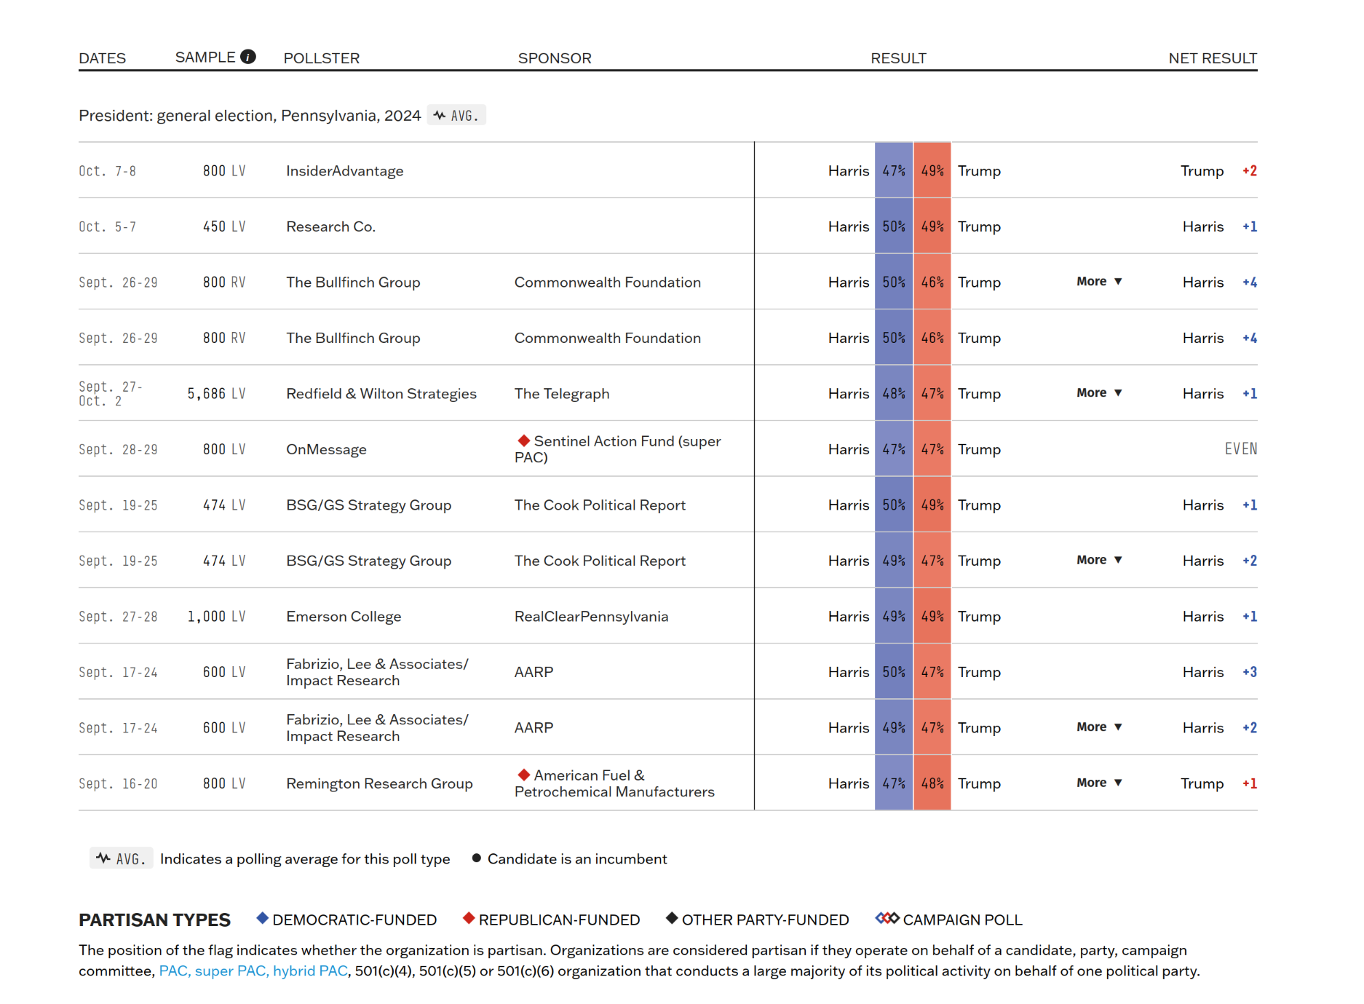Click the DATES column header

(x=103, y=58)
